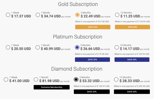Click the black SAVE 65% banner
This screenshot has width=154, height=99.
[x=132, y=92]
